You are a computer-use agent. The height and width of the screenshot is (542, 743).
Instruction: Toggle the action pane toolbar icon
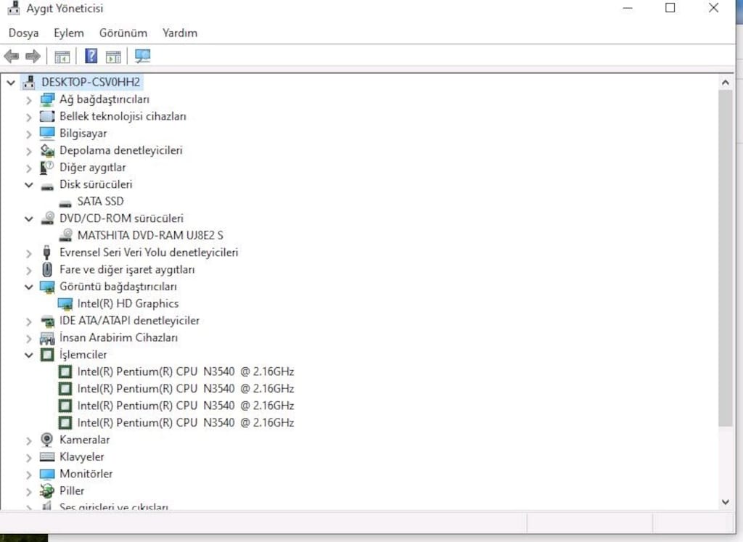[113, 57]
